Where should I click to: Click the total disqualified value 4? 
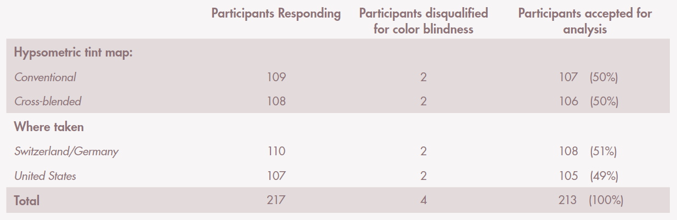[x=424, y=201]
